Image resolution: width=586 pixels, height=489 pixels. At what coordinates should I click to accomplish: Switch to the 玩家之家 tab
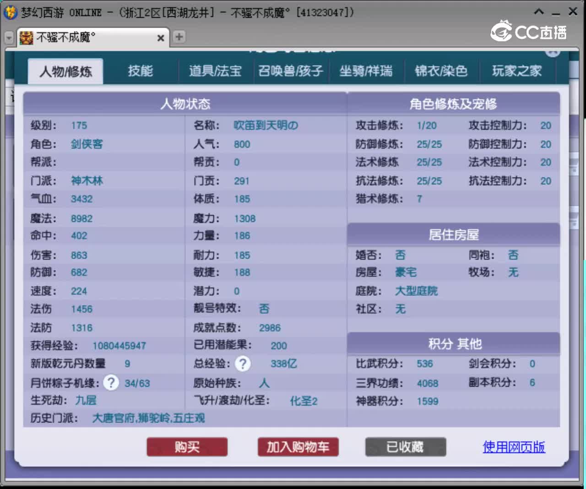click(x=517, y=71)
